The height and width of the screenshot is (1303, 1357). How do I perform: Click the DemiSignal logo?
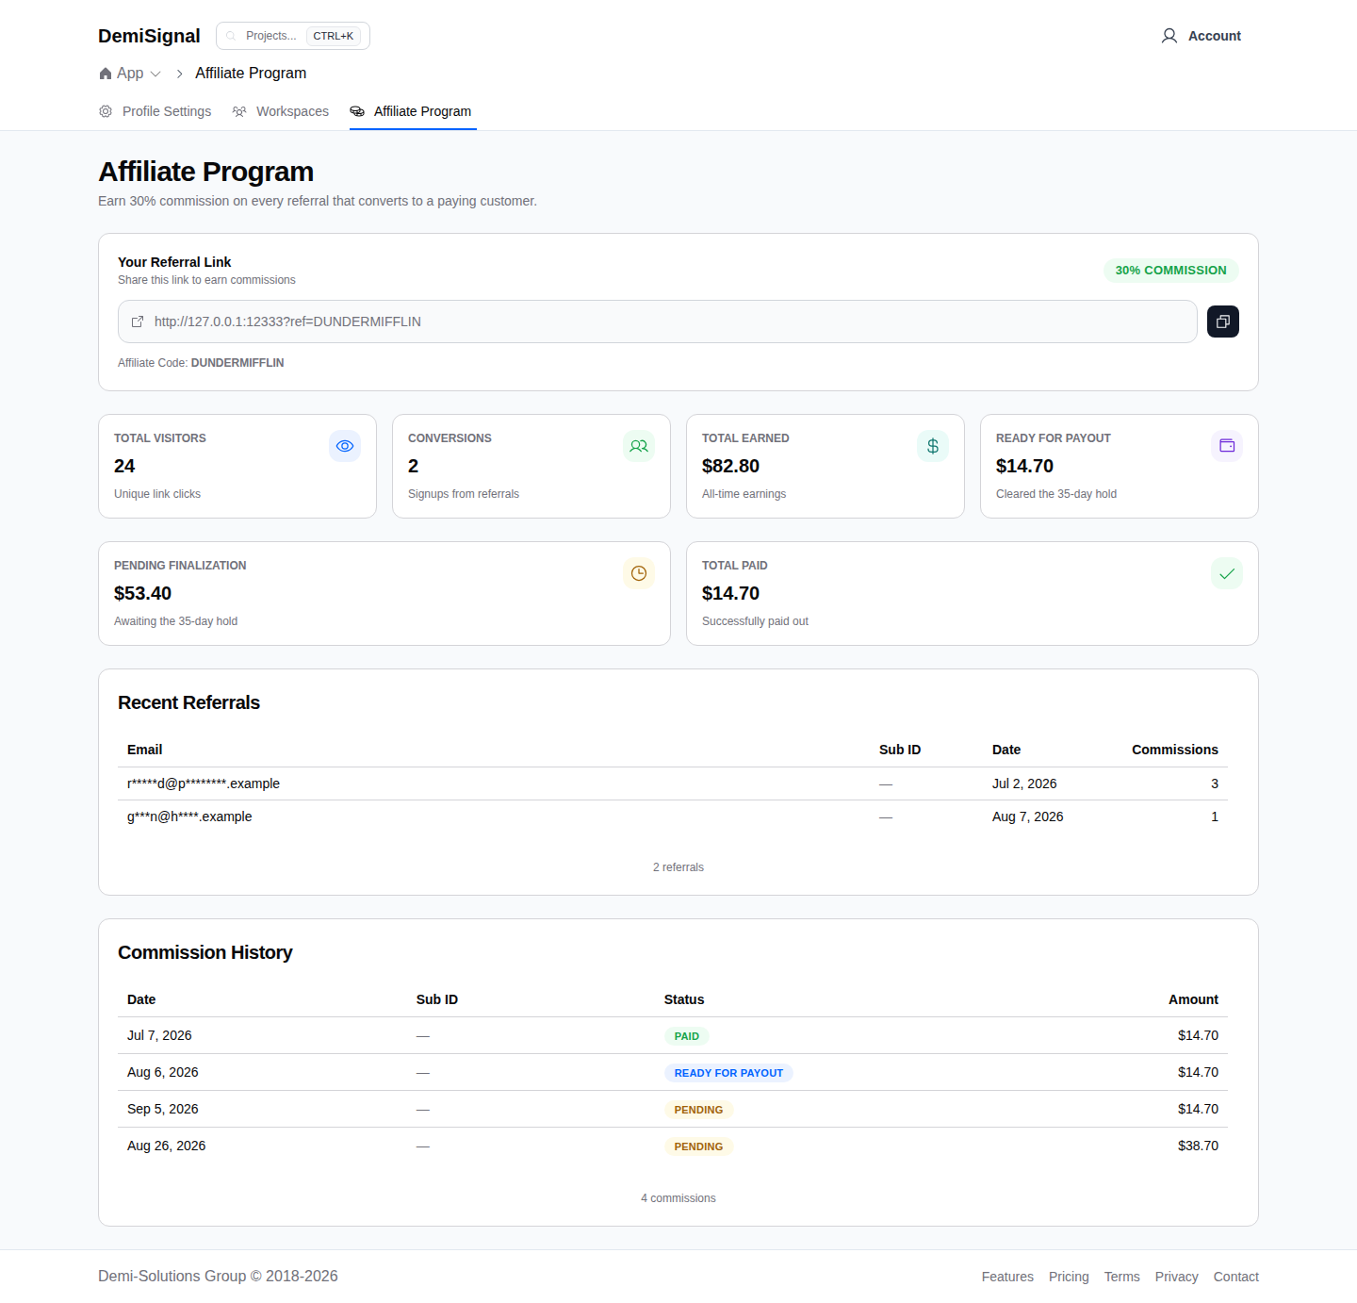click(x=149, y=36)
